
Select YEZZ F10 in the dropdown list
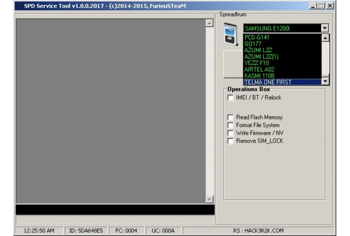point(282,63)
